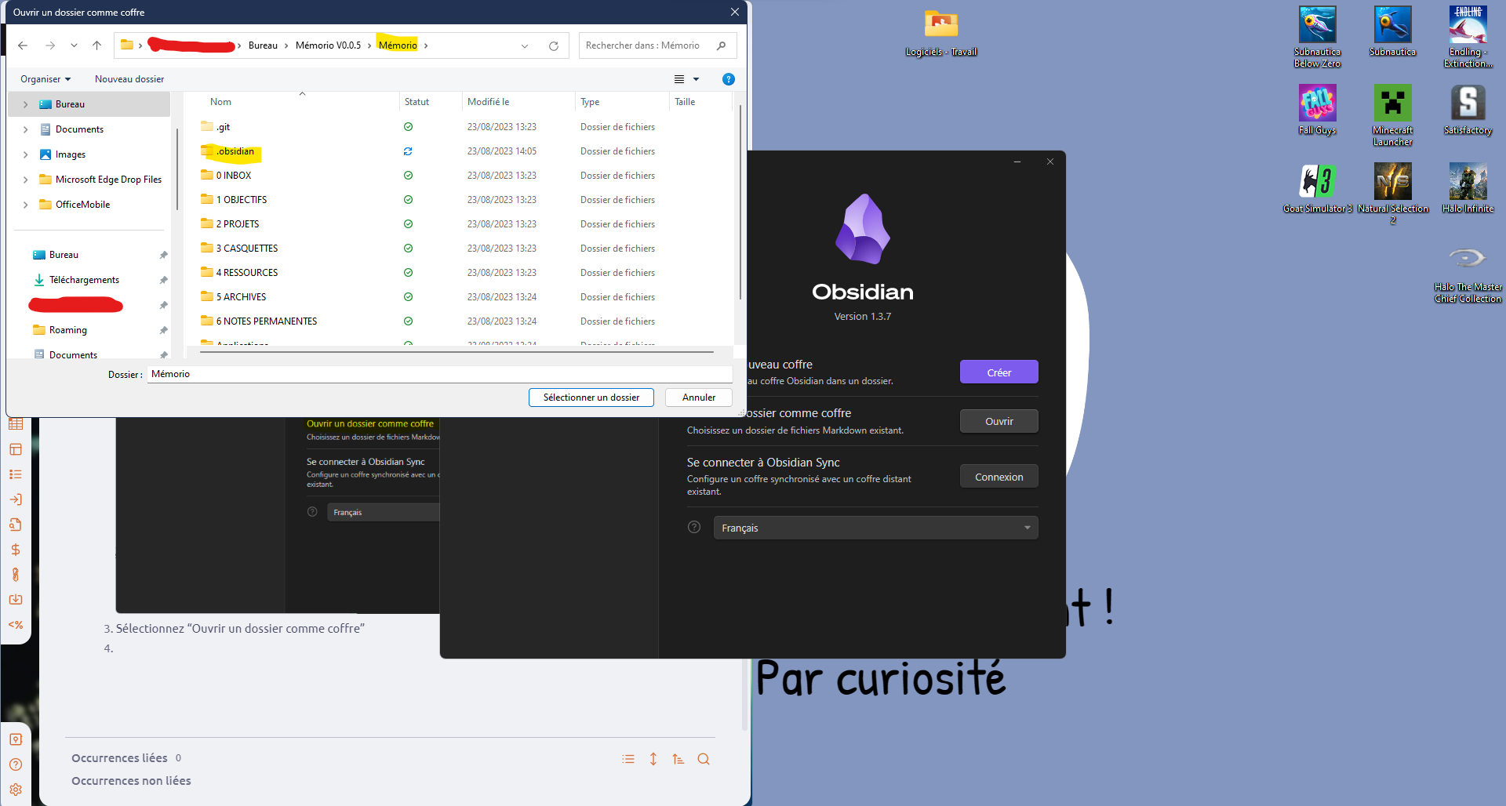Open Obsidian help icon in ribbon
This screenshot has height=806, width=1506.
[x=16, y=764]
